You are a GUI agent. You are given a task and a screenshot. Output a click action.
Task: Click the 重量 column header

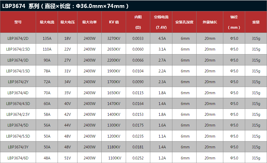tap(256, 22)
